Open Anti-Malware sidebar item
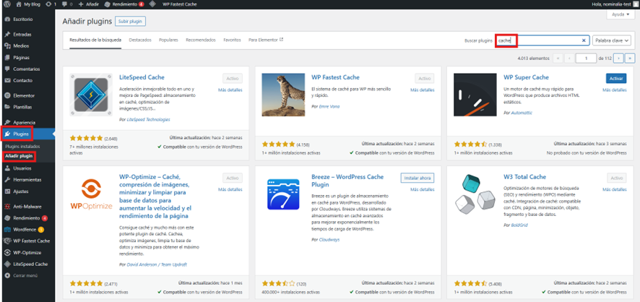Image resolution: width=640 pixels, height=302 pixels. [27, 207]
